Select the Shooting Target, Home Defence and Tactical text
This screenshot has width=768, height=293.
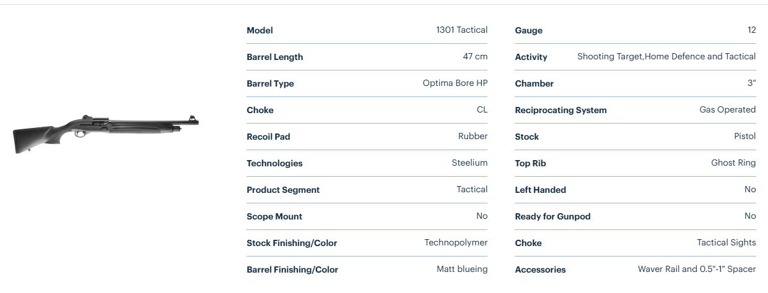point(666,56)
